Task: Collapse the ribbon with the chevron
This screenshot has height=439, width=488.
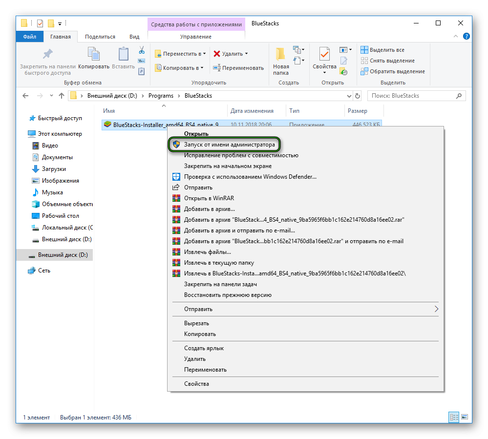Action: click(x=456, y=37)
